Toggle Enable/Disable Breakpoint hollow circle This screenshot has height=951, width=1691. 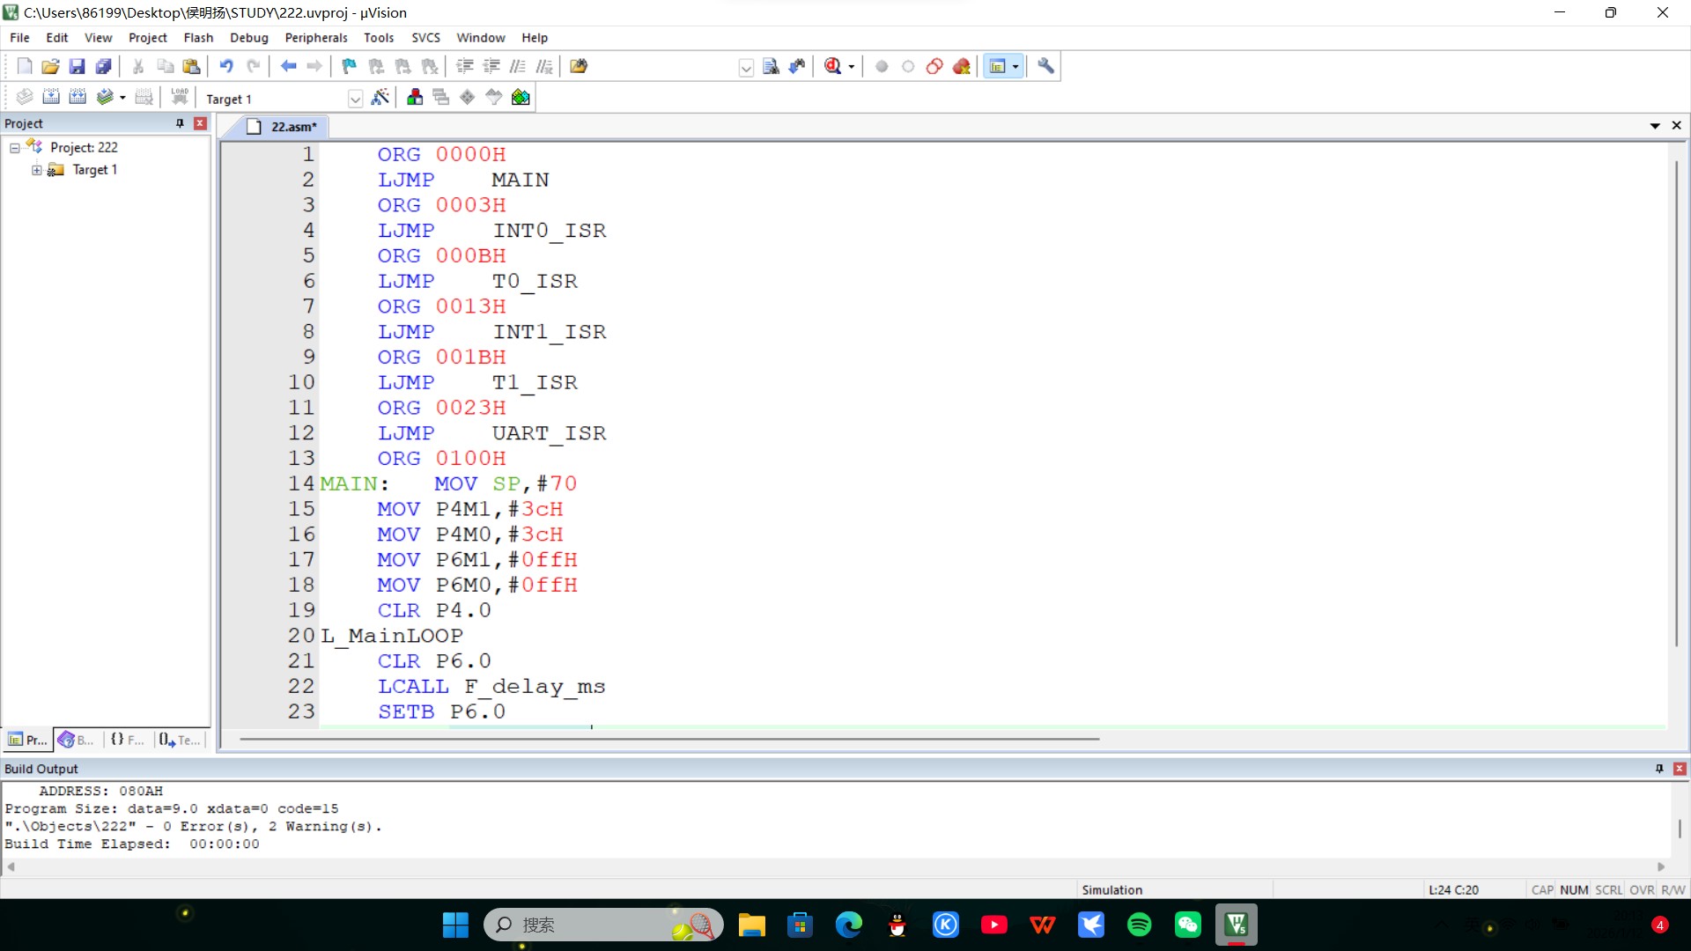(x=908, y=66)
